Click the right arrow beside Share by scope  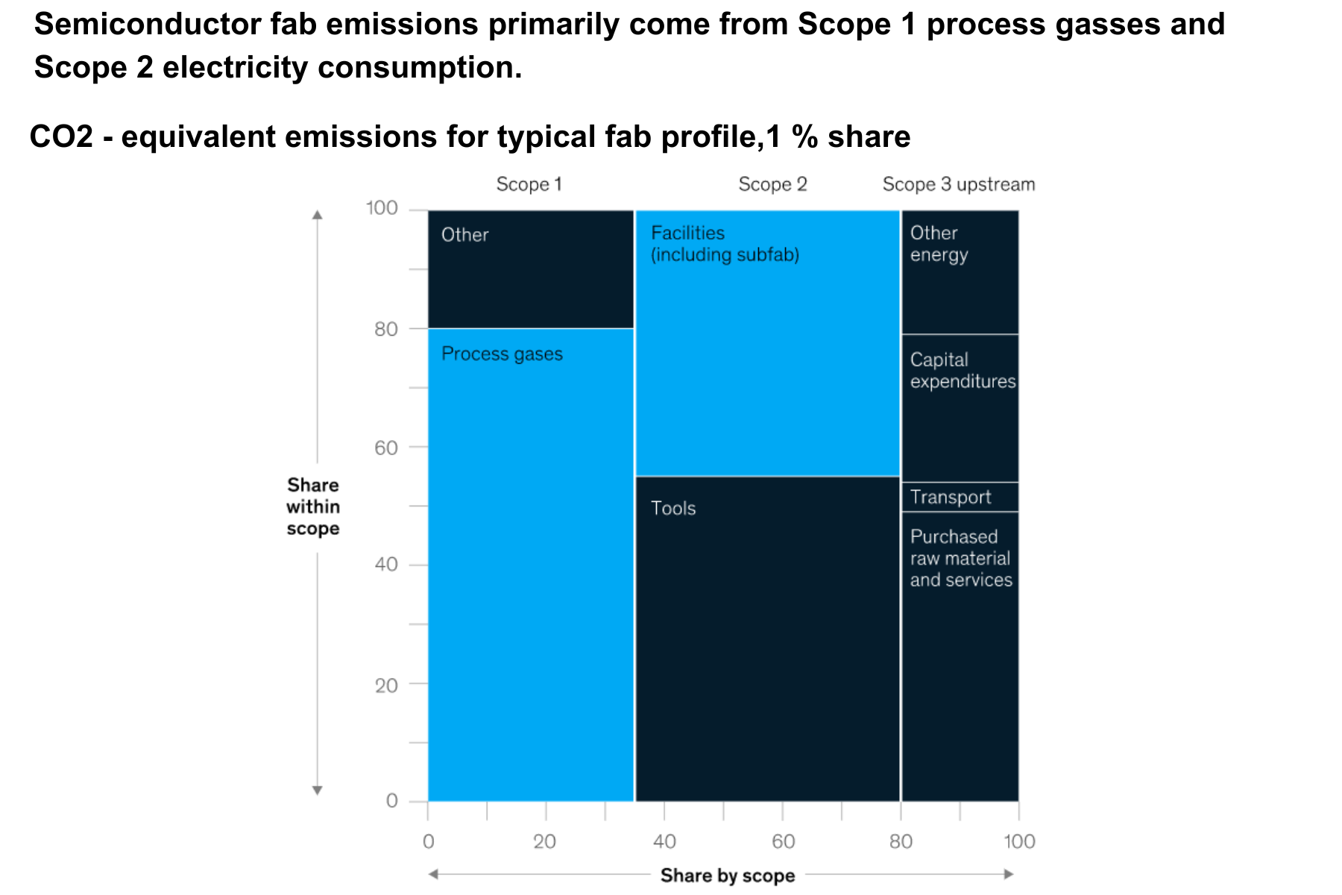[x=1009, y=874]
